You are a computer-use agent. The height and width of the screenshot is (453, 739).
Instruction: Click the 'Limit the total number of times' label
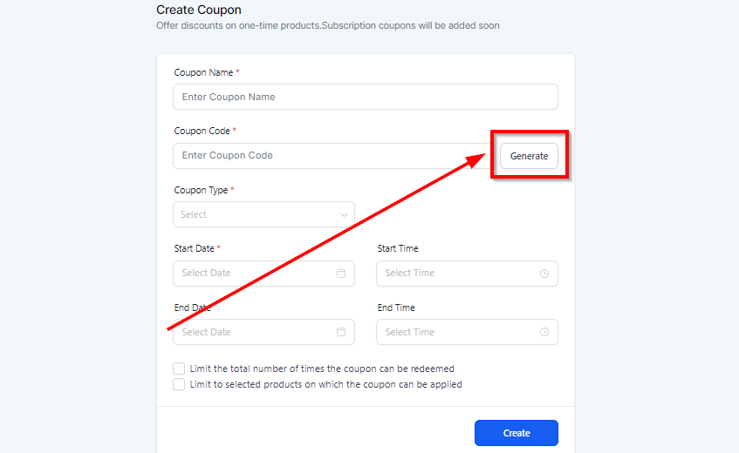321,368
